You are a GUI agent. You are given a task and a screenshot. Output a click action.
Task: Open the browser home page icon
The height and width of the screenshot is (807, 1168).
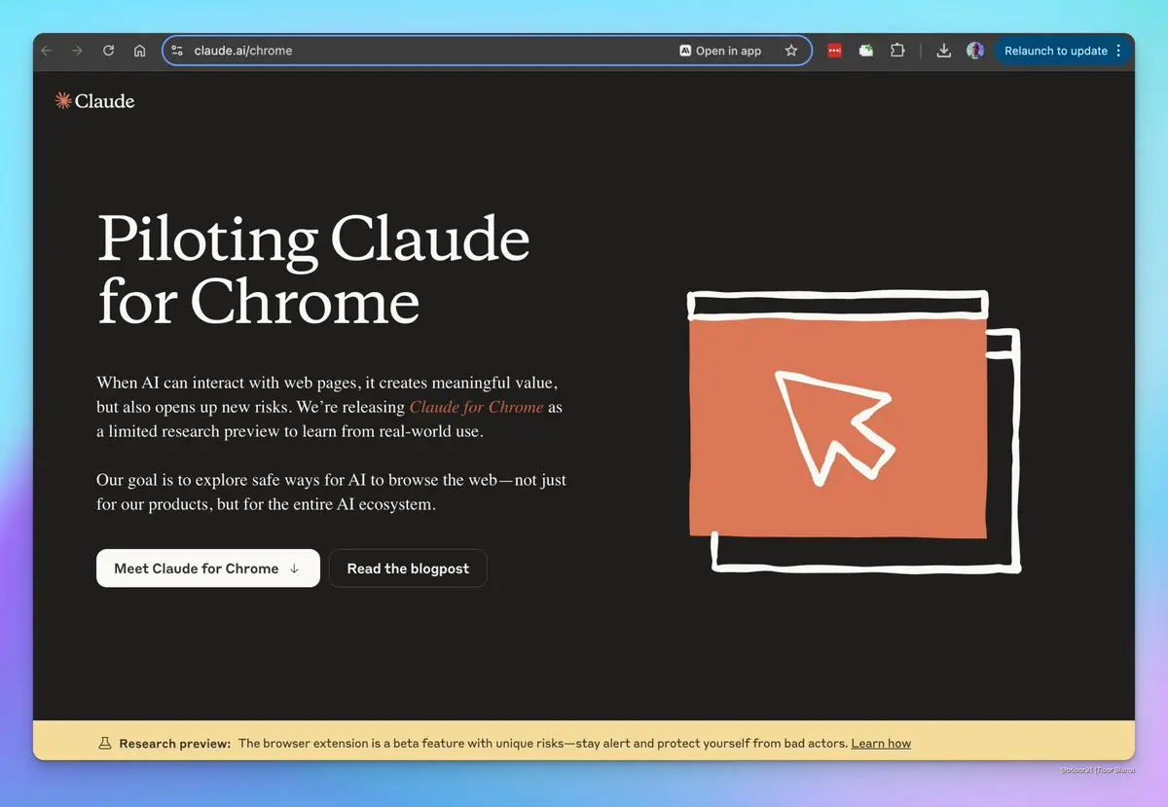(139, 51)
